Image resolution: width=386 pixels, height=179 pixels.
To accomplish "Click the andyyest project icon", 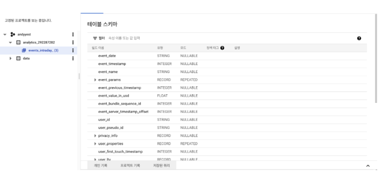I will (x=13, y=34).
